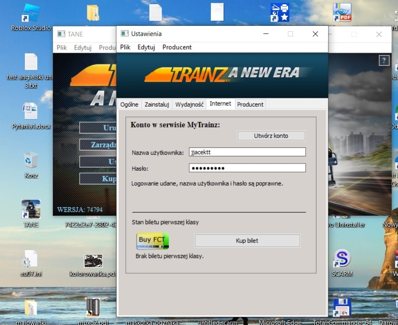The image size is (398, 325).
Task: Switch to the Wydajność tab
Action: tap(189, 104)
